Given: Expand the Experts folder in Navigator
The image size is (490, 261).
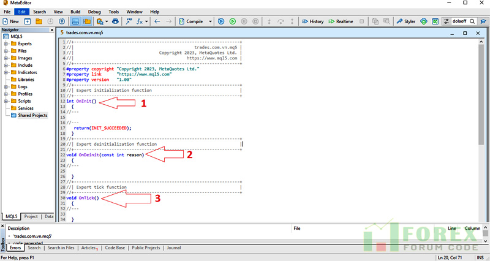Looking at the screenshot, I should click(x=6, y=44).
